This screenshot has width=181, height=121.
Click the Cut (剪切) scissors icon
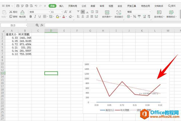pyautogui.click(x=11, y=12)
